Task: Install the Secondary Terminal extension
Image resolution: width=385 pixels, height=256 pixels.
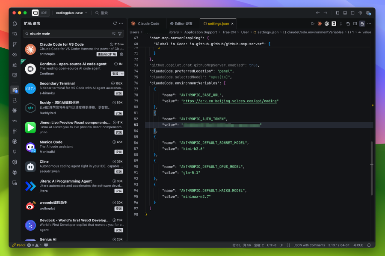Action: tap(118, 93)
